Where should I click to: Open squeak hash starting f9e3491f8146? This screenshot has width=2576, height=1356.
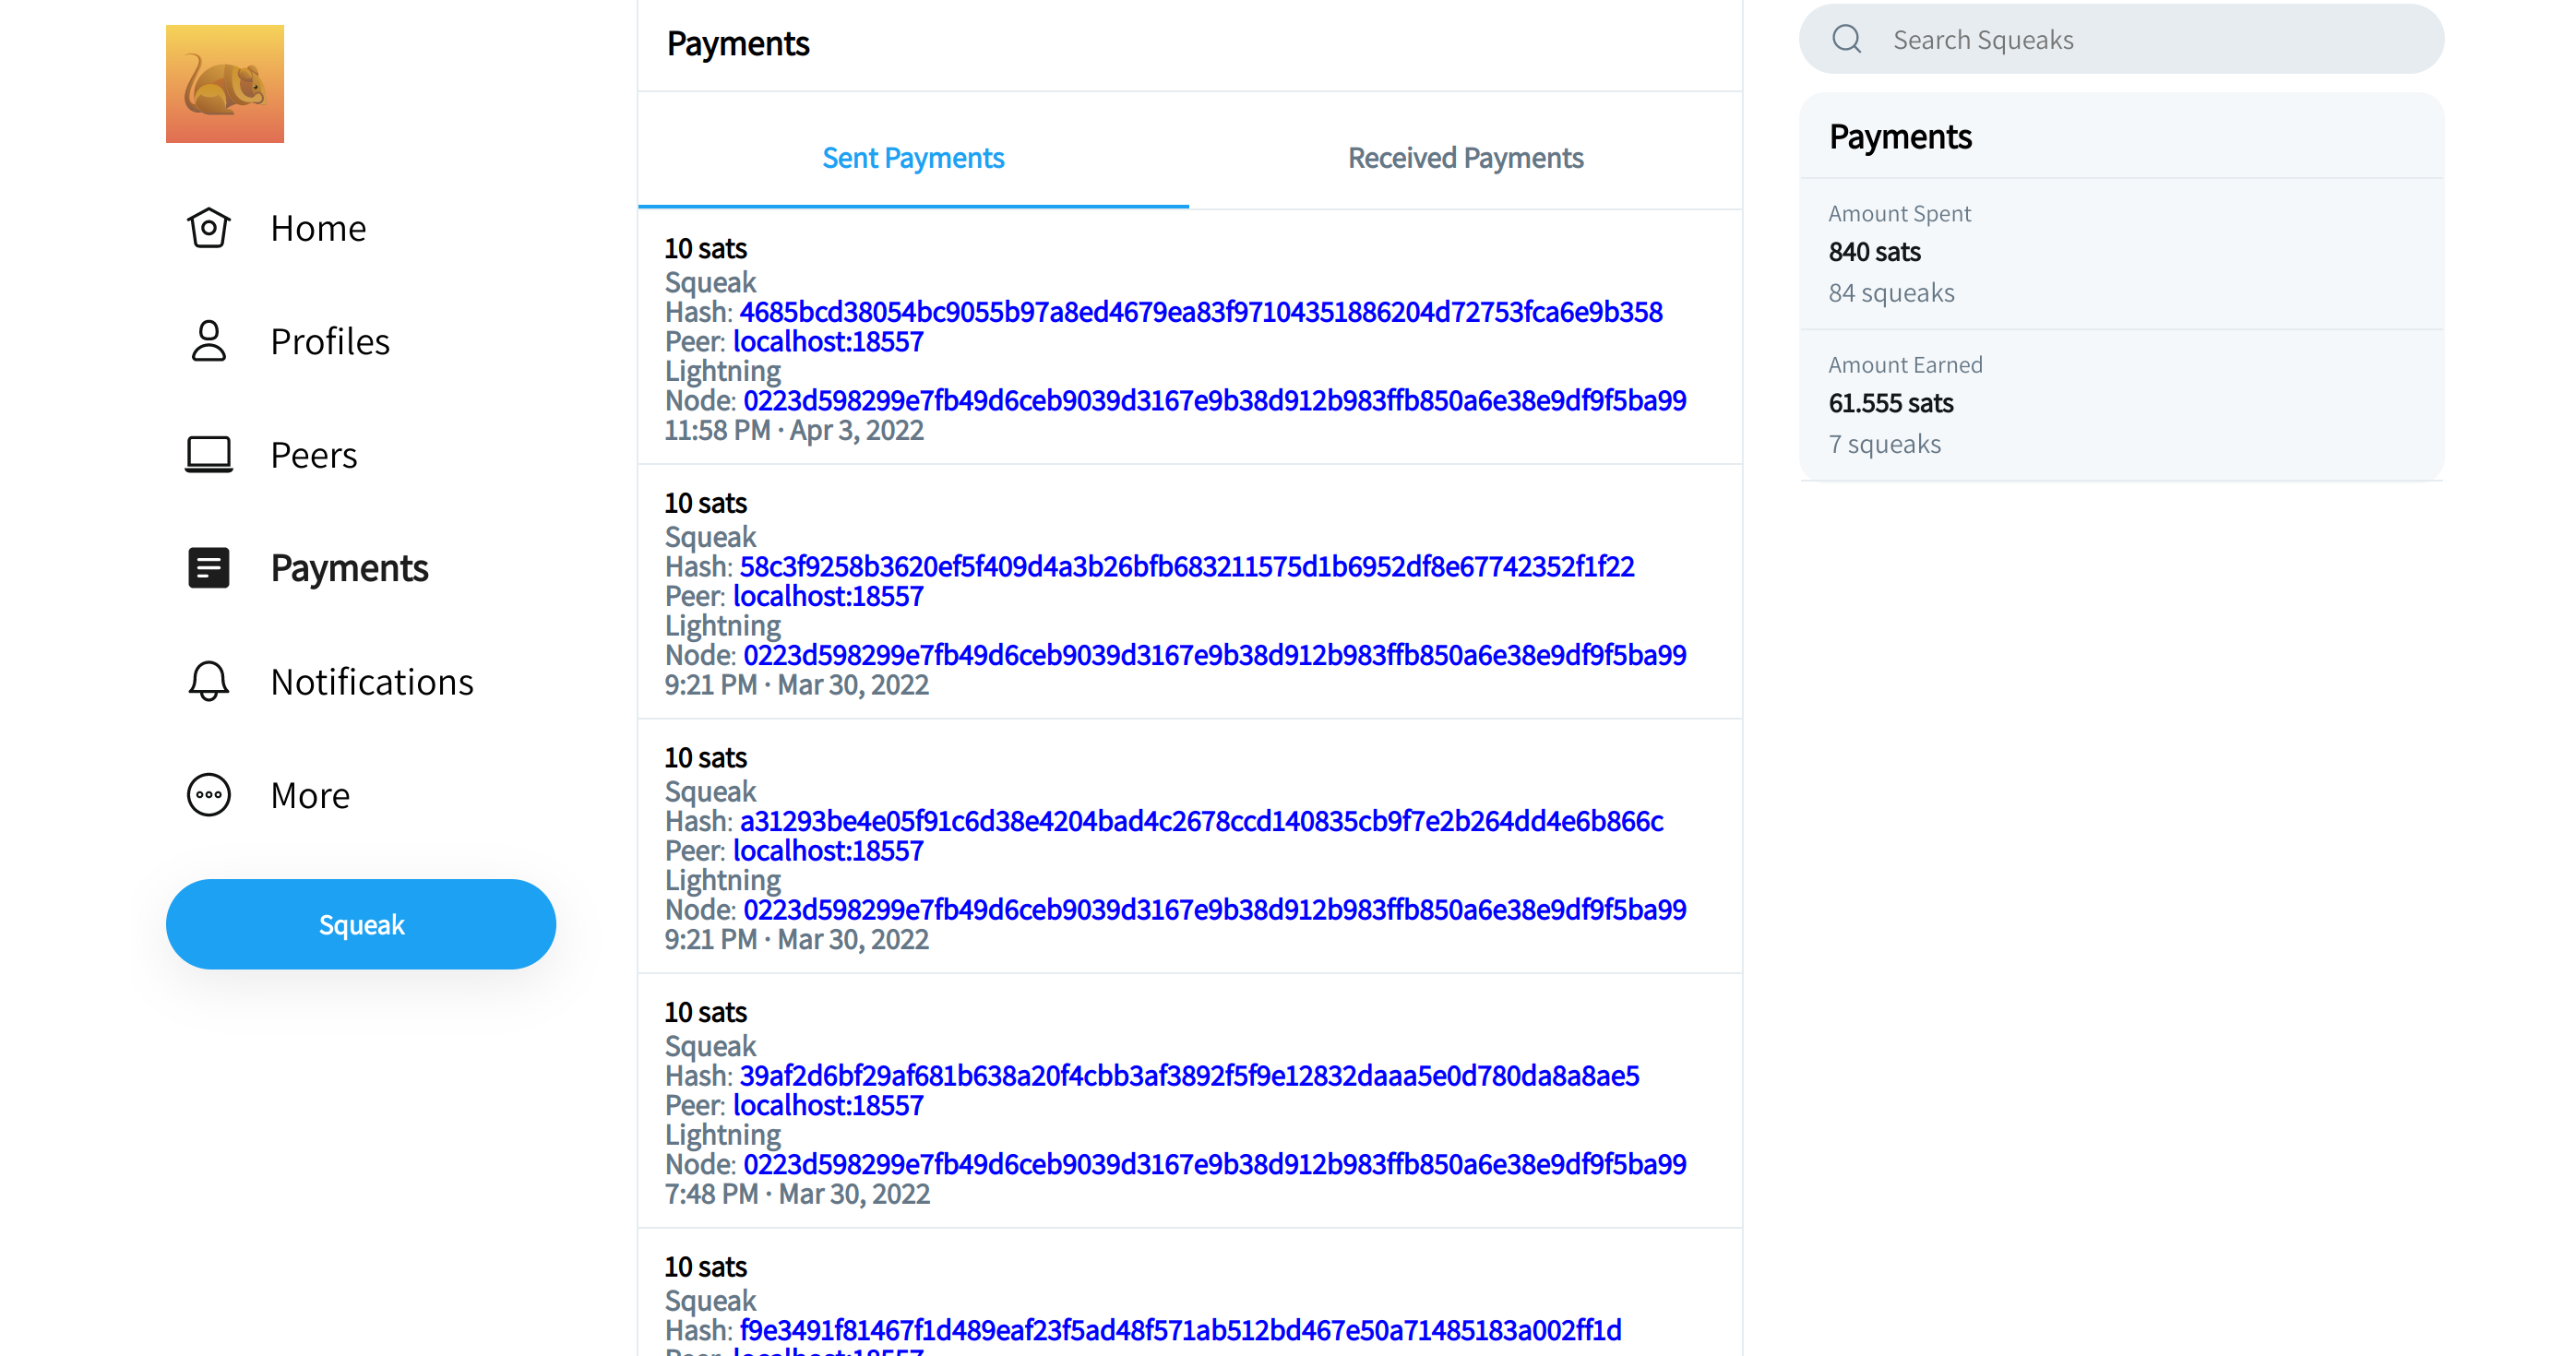point(1180,1330)
